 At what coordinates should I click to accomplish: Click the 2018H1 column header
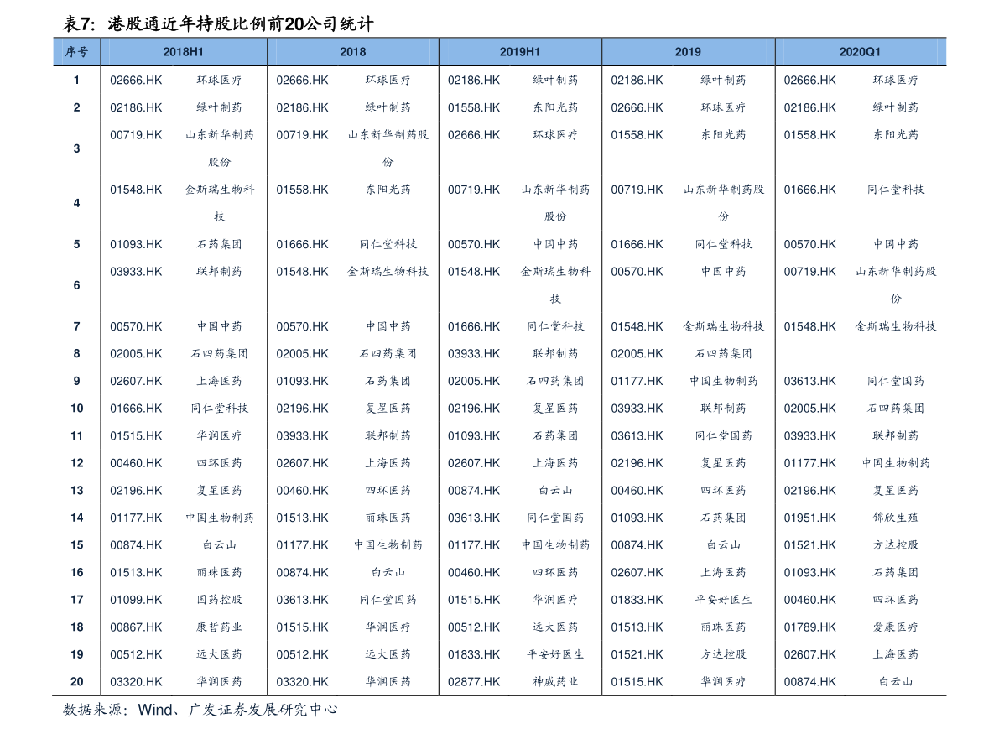tap(183, 52)
